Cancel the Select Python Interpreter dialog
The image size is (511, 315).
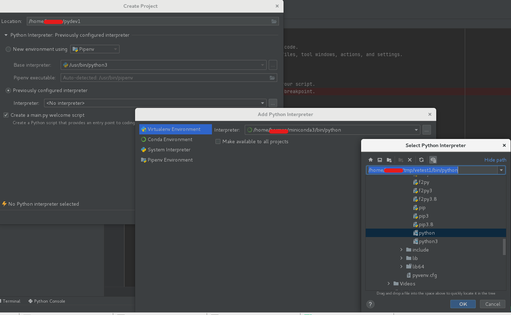(x=493, y=304)
